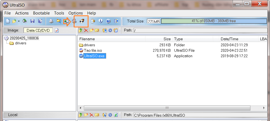Click the Open CD/DVD toolbar icon
Image resolution: width=270 pixels, height=121 pixels.
[x=25, y=21]
